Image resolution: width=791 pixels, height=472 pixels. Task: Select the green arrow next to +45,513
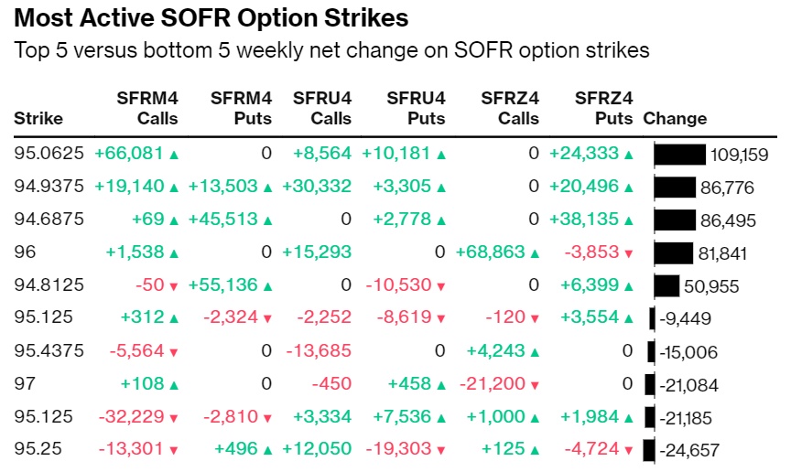(267, 220)
